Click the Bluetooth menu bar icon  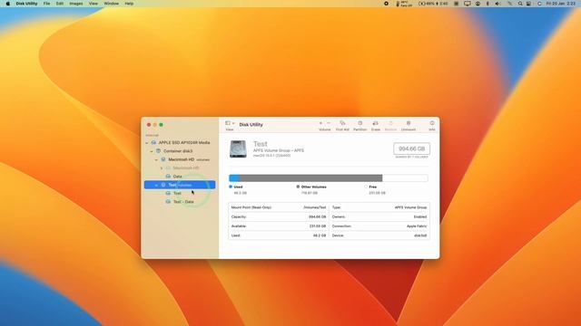click(487, 4)
